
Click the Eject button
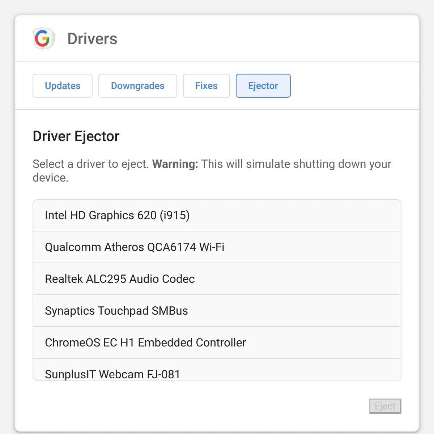tap(385, 406)
